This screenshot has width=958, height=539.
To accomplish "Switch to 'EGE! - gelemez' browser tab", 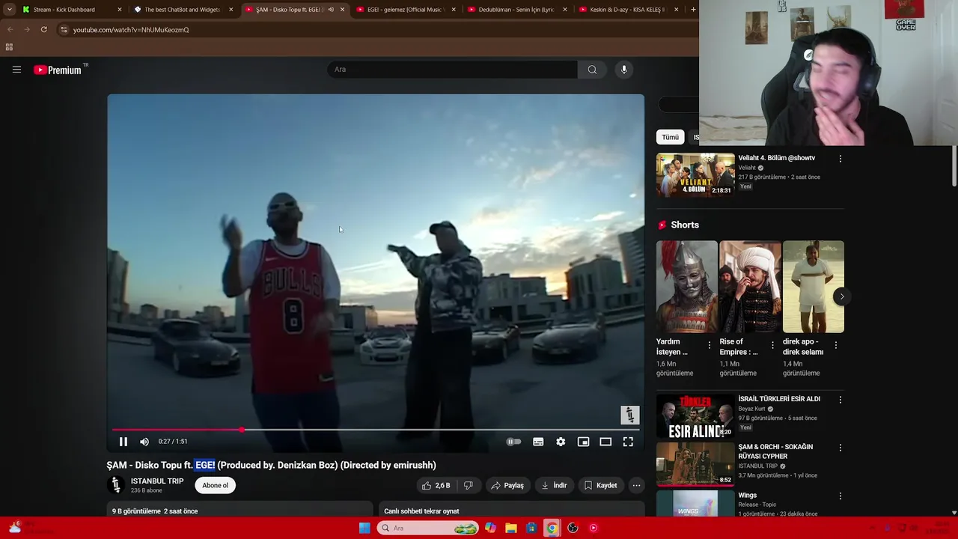I will pyautogui.click(x=405, y=10).
